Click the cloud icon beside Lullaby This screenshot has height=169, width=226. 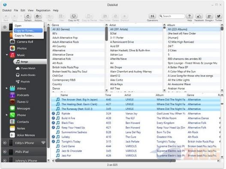(53, 137)
